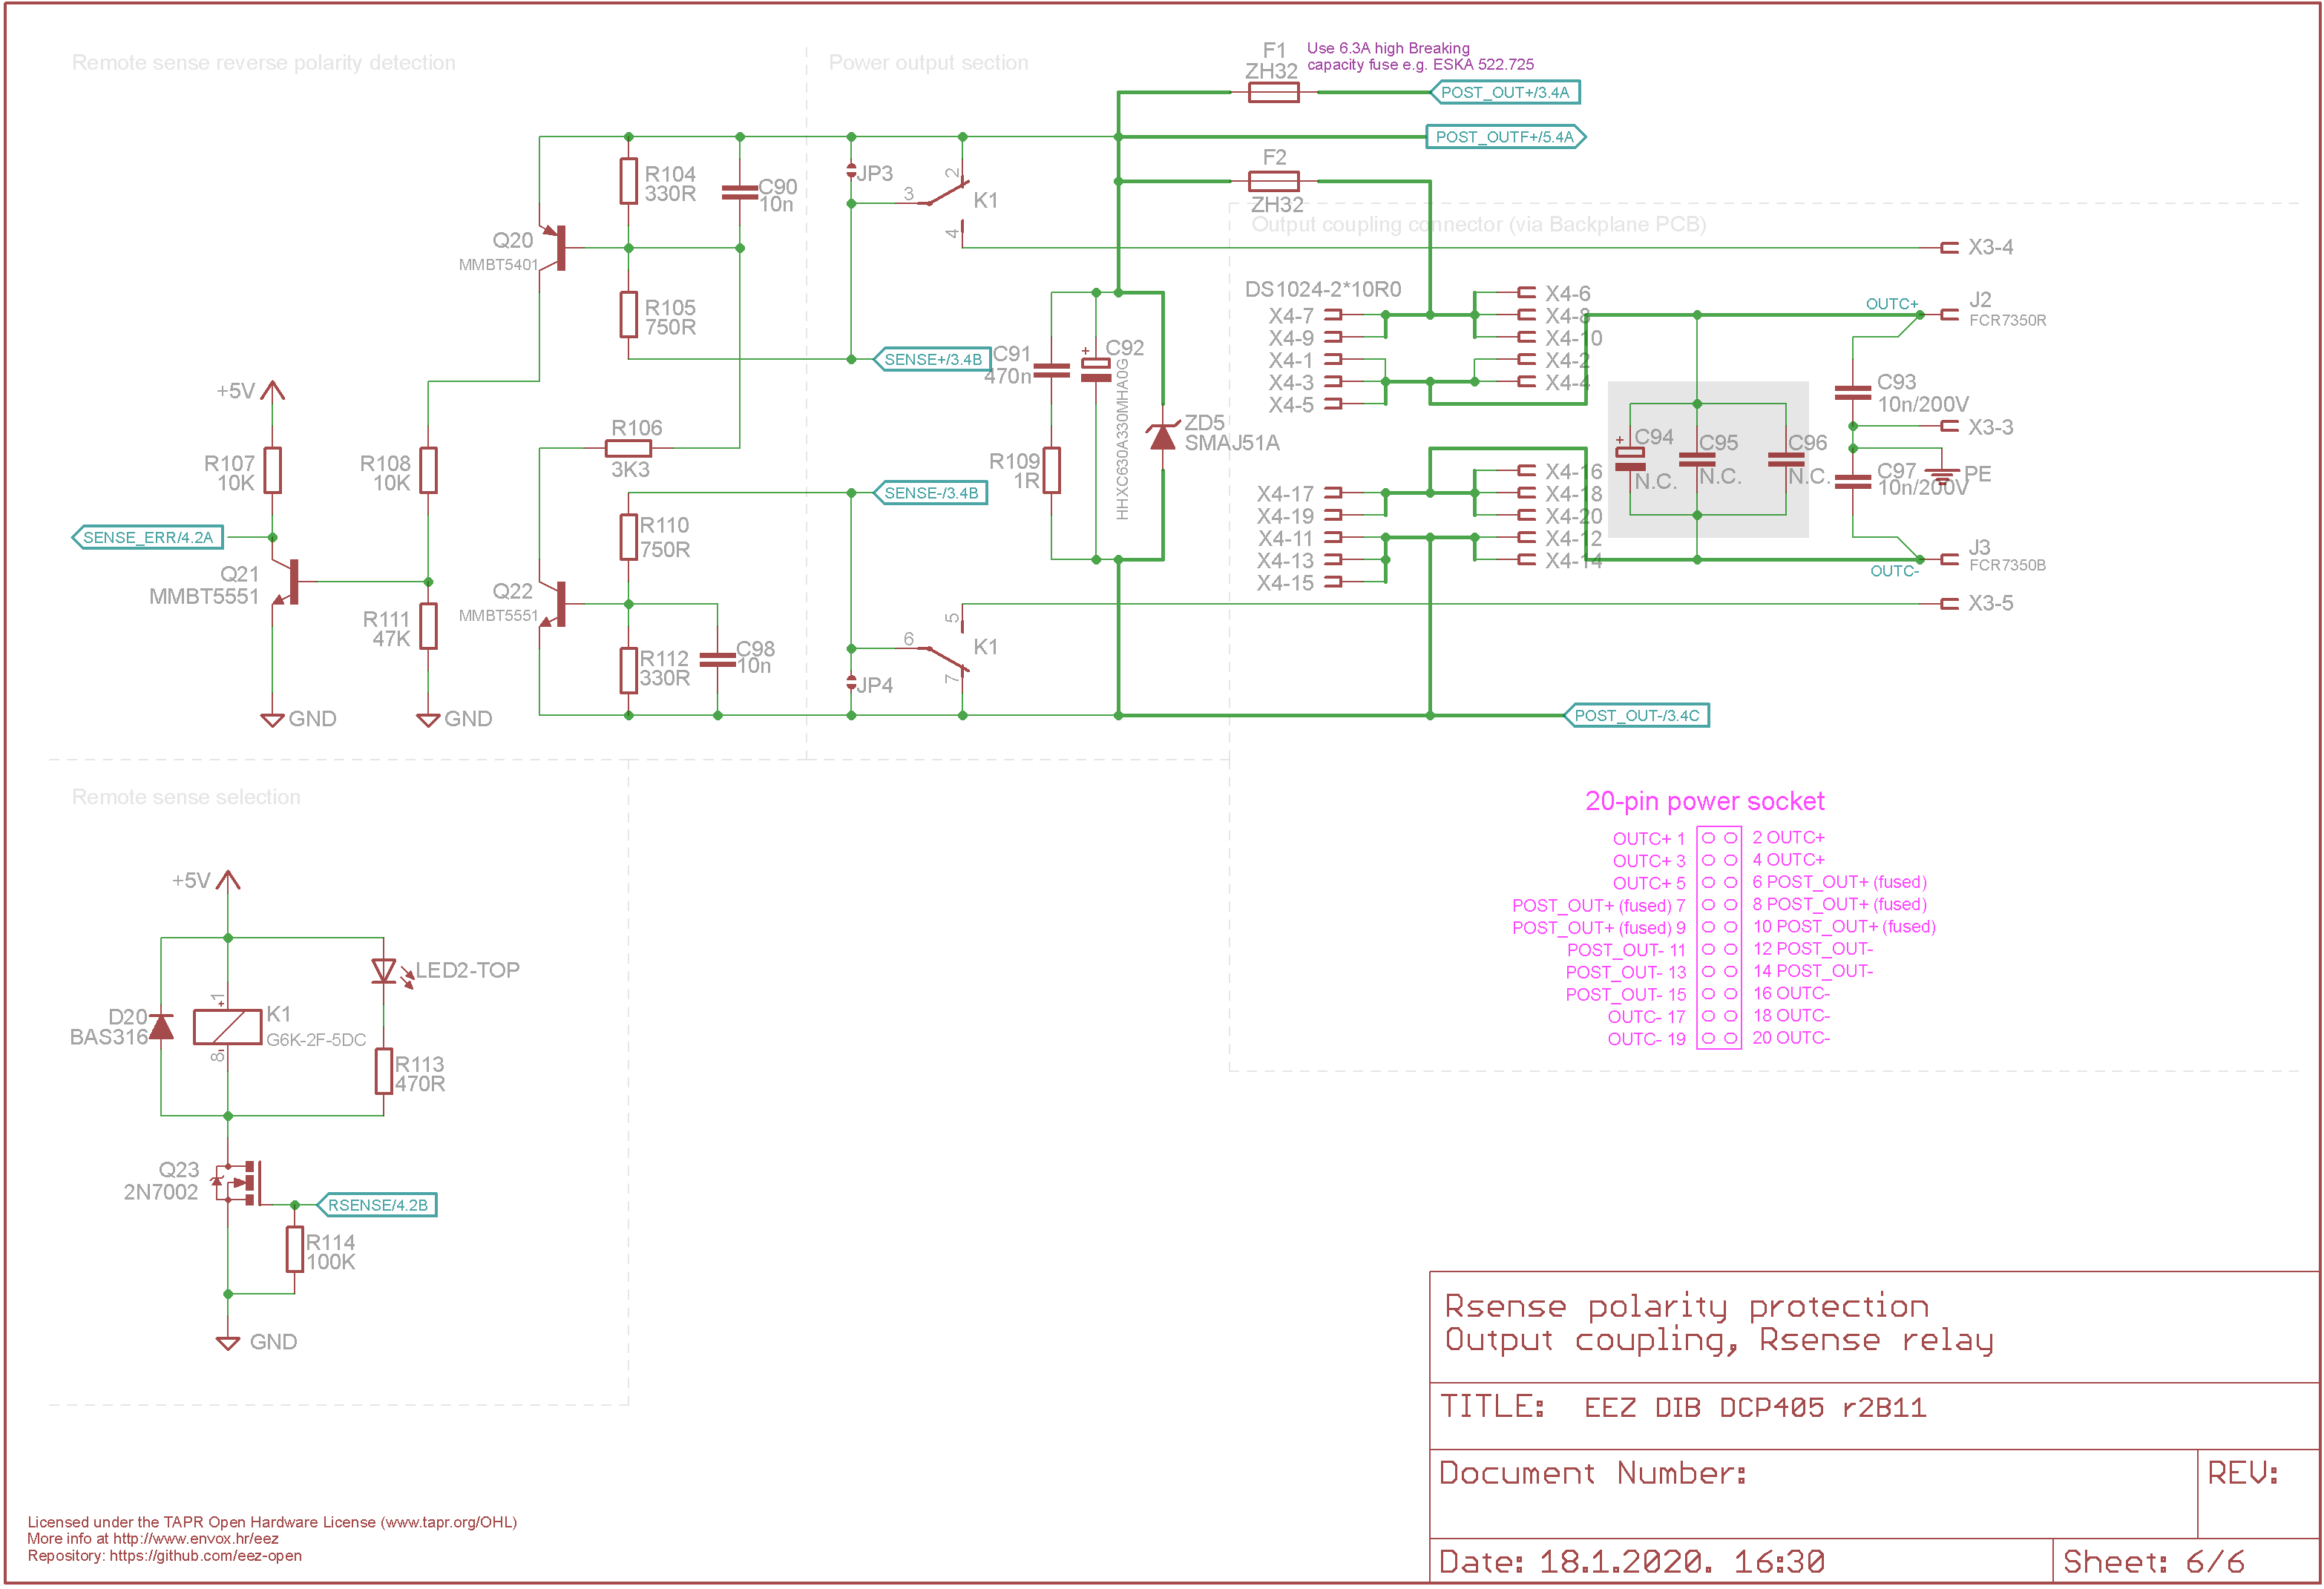The image size is (2324, 1589).
Task: Click the POST_OUT-/3.4C net label
Action: (1636, 715)
